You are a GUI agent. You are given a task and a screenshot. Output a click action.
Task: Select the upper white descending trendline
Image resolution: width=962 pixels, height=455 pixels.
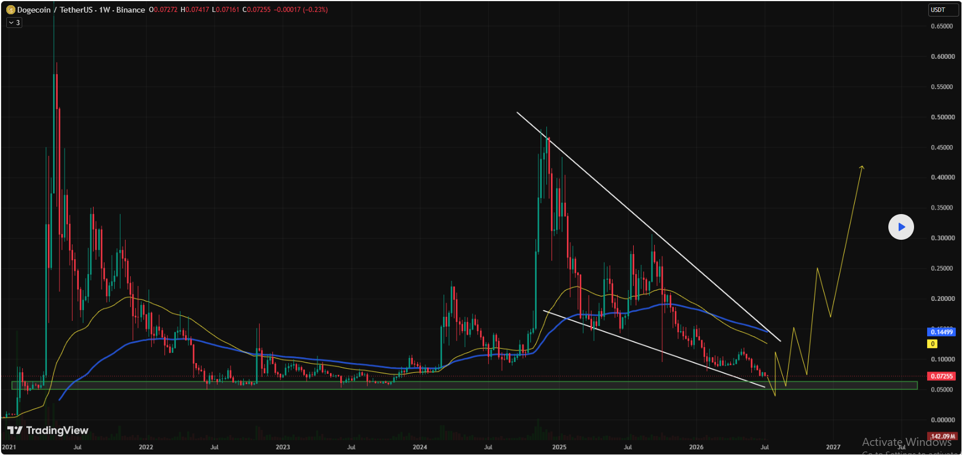point(648,227)
